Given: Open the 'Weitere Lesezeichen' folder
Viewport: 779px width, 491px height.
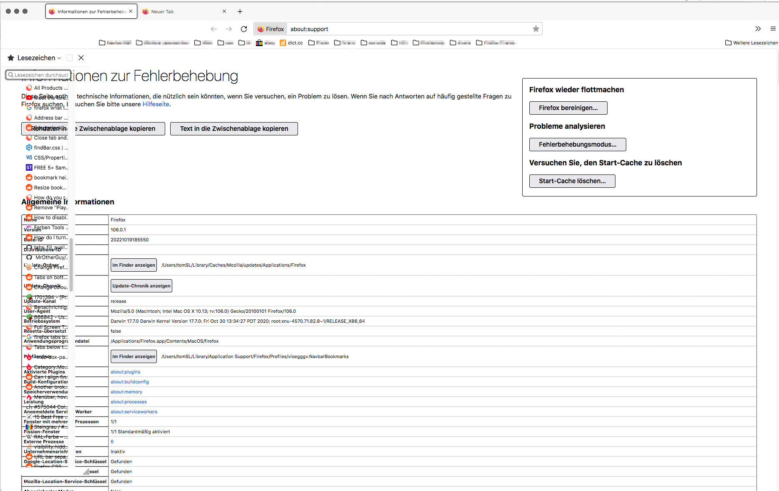Looking at the screenshot, I should pos(751,43).
